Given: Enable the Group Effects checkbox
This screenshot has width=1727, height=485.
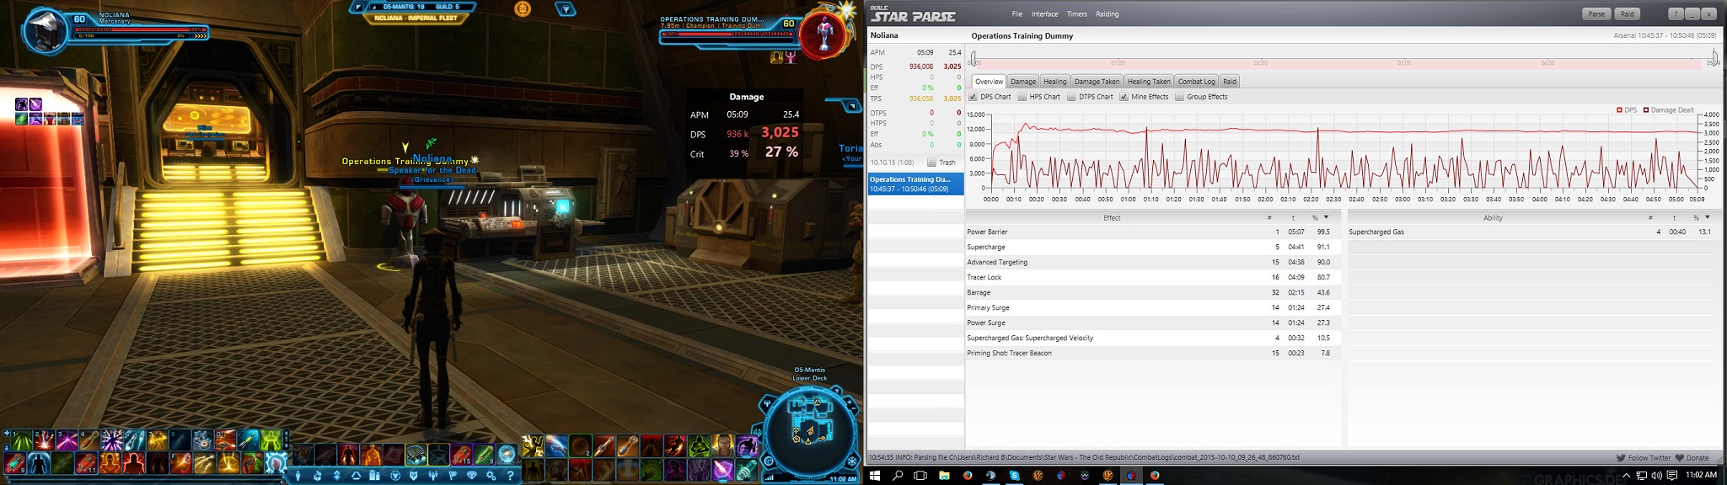Looking at the screenshot, I should 1179,97.
